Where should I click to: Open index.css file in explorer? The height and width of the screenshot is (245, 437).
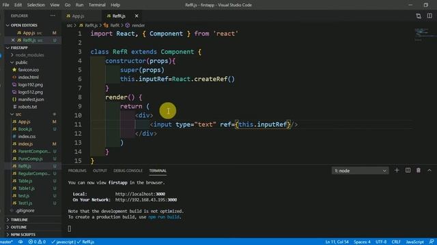pos(27,136)
